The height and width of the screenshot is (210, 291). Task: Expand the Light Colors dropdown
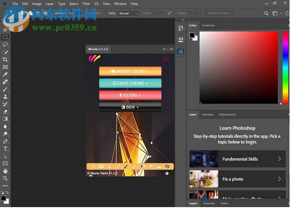130,83
